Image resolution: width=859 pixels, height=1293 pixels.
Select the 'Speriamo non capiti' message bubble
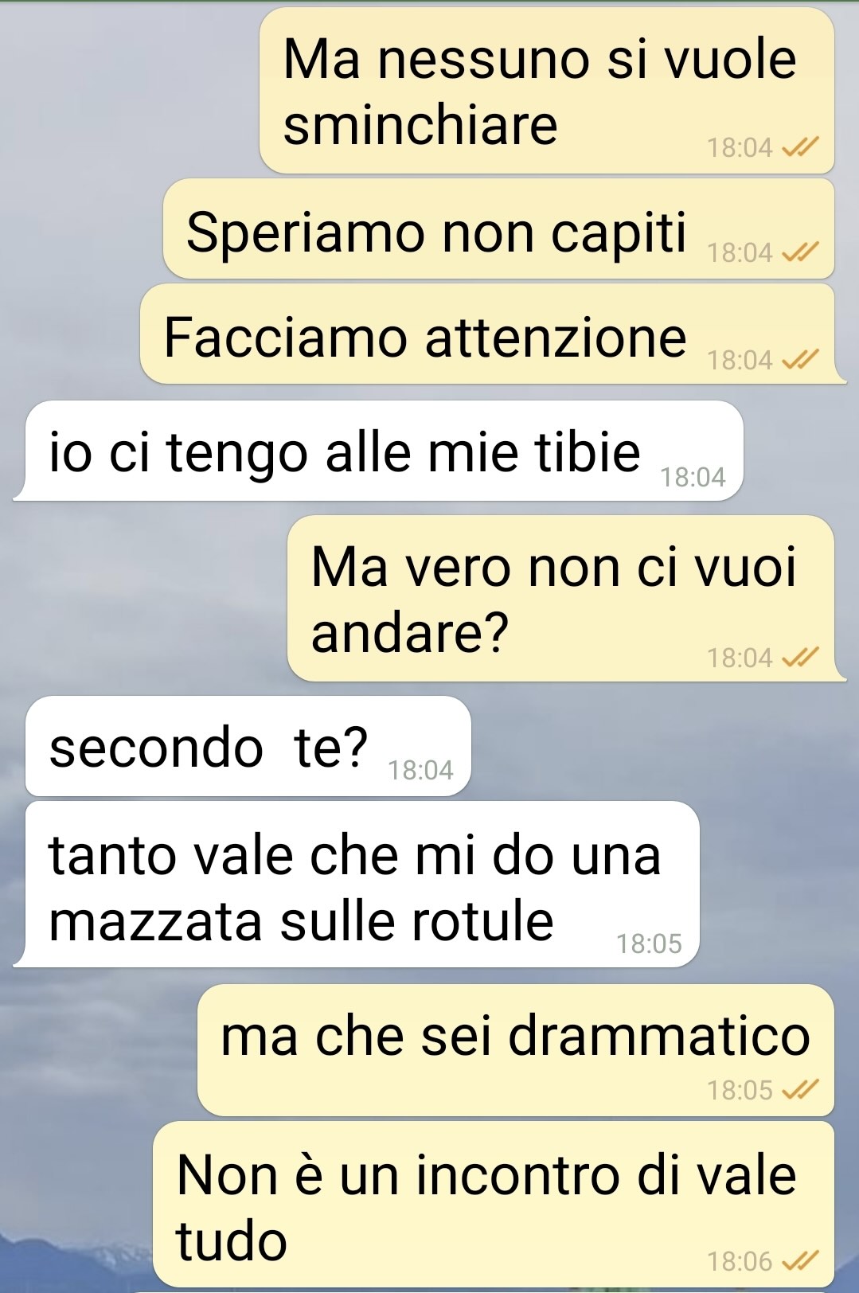499,229
